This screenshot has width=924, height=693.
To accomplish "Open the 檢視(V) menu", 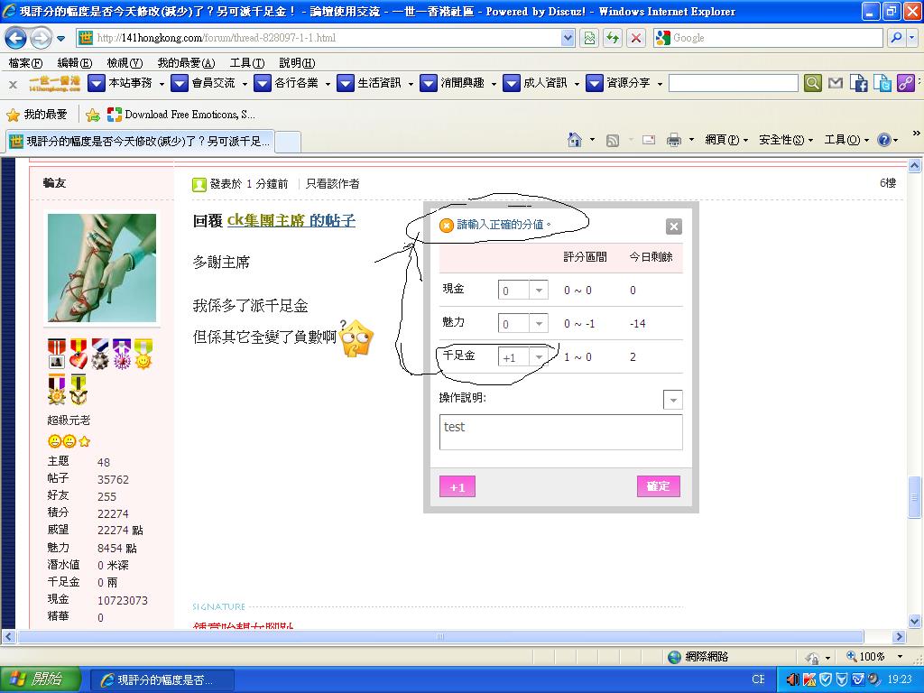I will (x=124, y=63).
